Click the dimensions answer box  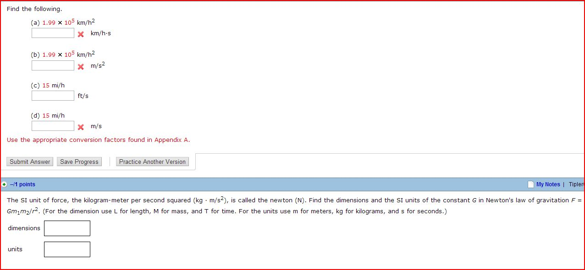pyautogui.click(x=67, y=228)
